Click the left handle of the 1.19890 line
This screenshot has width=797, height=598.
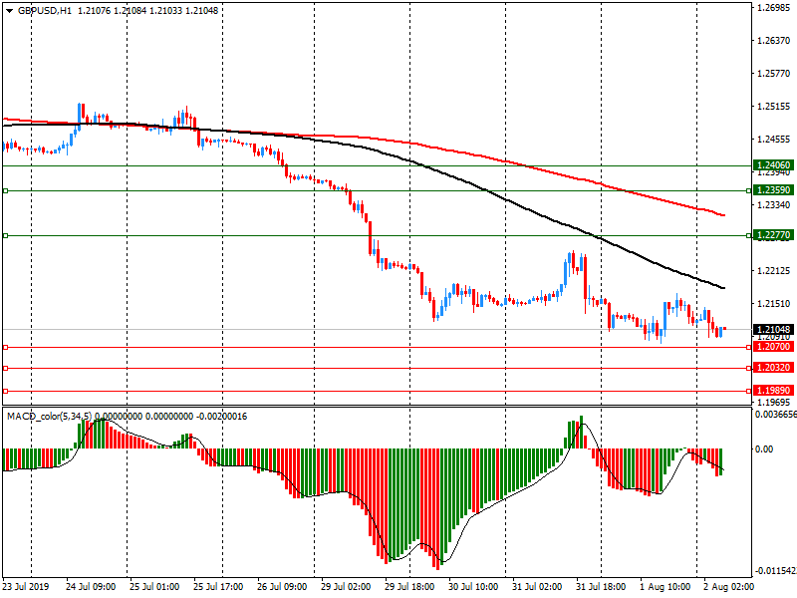click(6, 391)
